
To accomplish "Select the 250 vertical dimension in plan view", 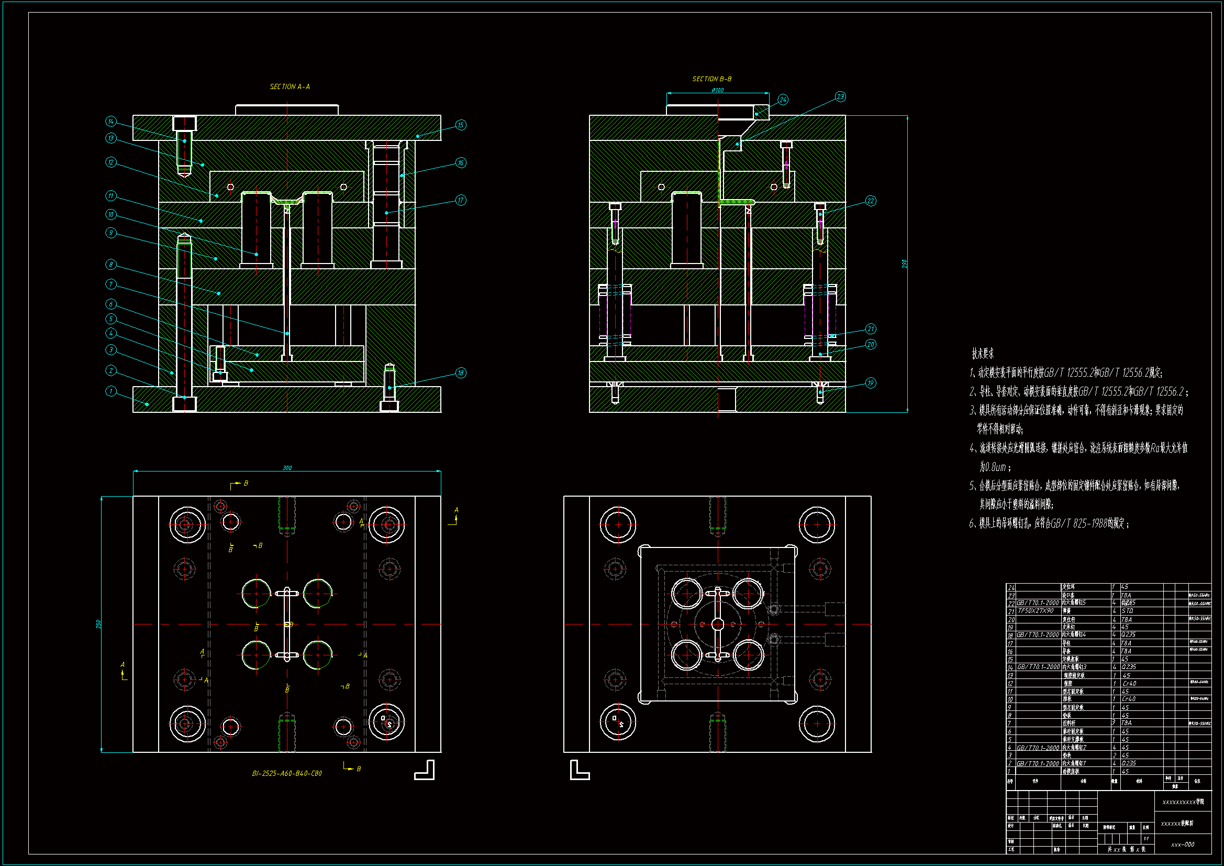I will (x=98, y=624).
